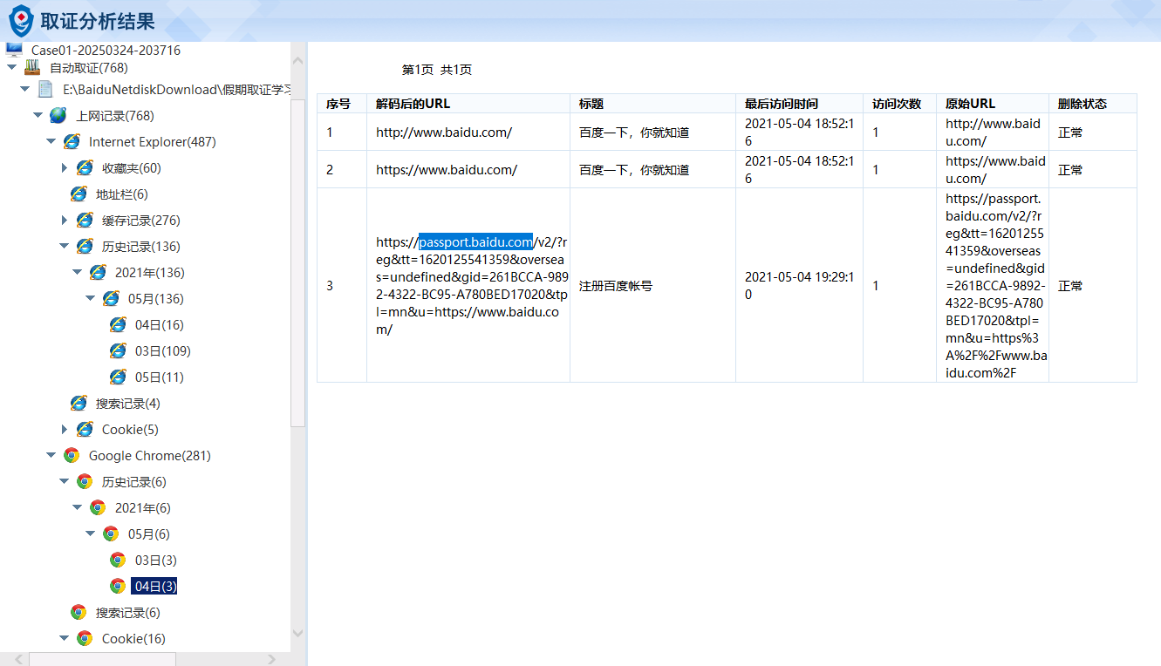Collapse the 自动取证(768) node
Viewport: 1161px width, 666px height.
11,67
